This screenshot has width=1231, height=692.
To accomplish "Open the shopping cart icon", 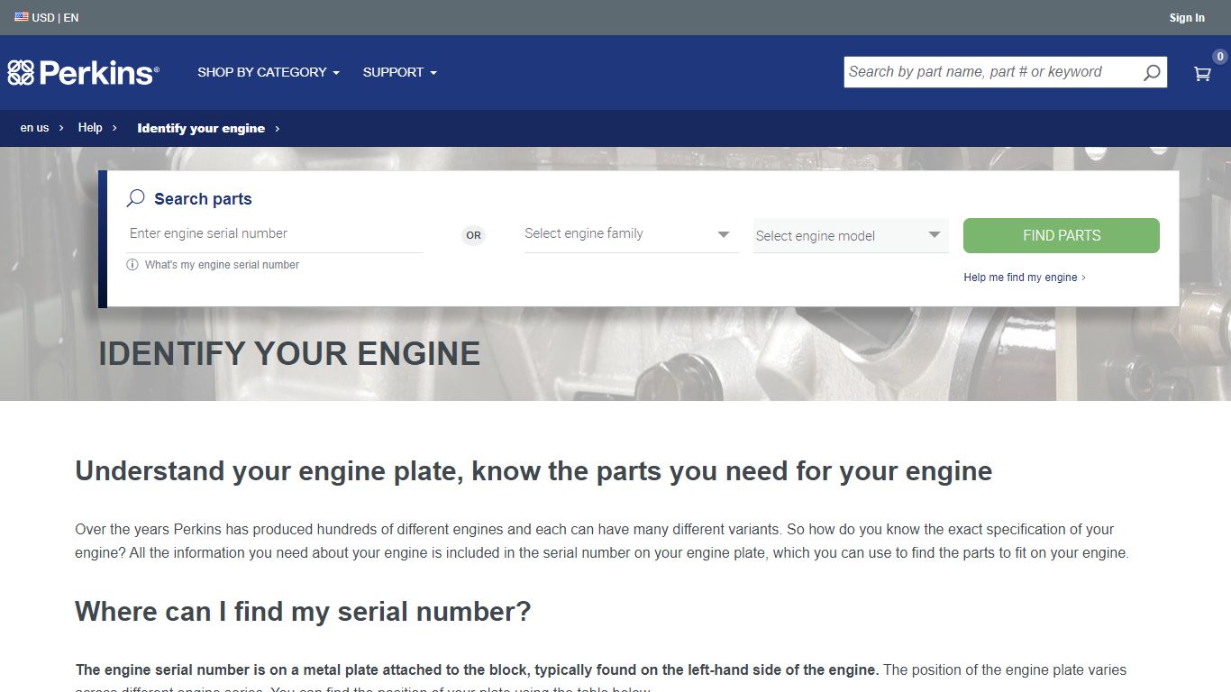I will point(1202,74).
